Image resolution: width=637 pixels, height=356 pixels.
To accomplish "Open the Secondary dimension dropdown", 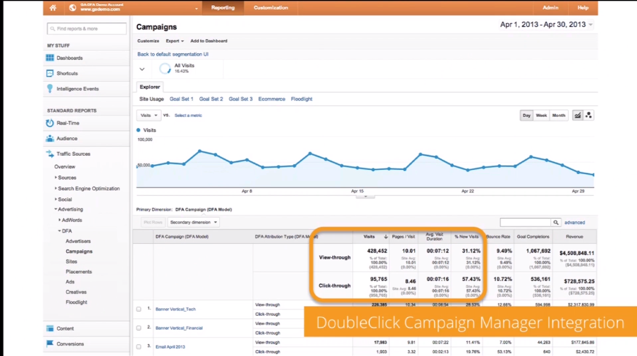I will coord(193,223).
